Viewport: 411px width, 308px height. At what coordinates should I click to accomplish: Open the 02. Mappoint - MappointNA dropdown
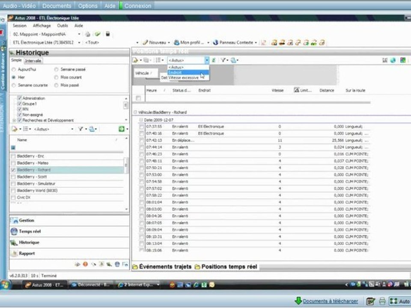pos(79,34)
